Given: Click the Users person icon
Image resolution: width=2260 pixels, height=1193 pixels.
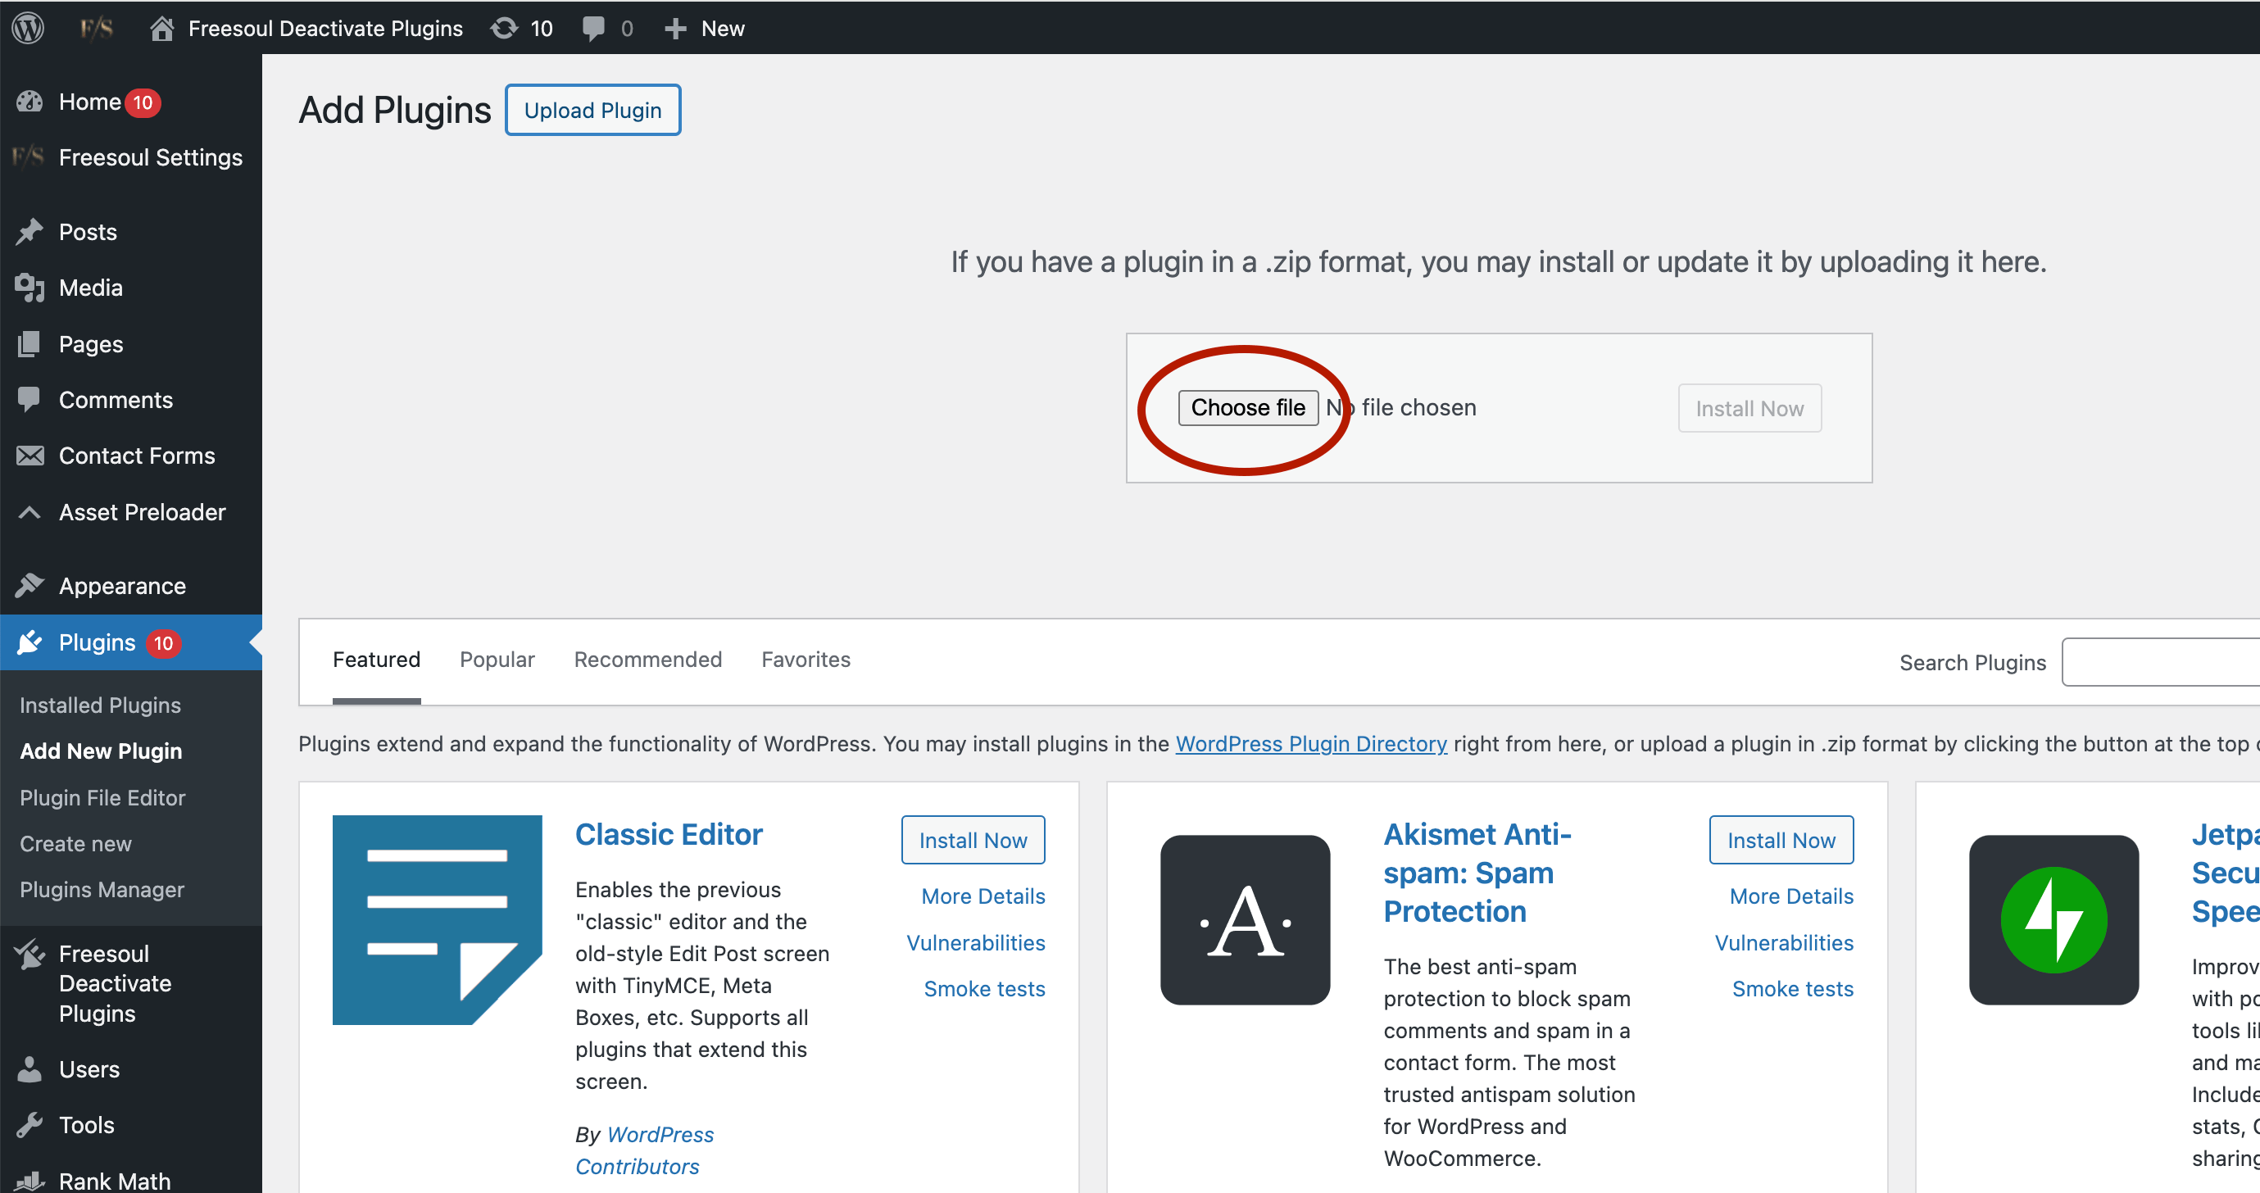Looking at the screenshot, I should click(x=29, y=1068).
